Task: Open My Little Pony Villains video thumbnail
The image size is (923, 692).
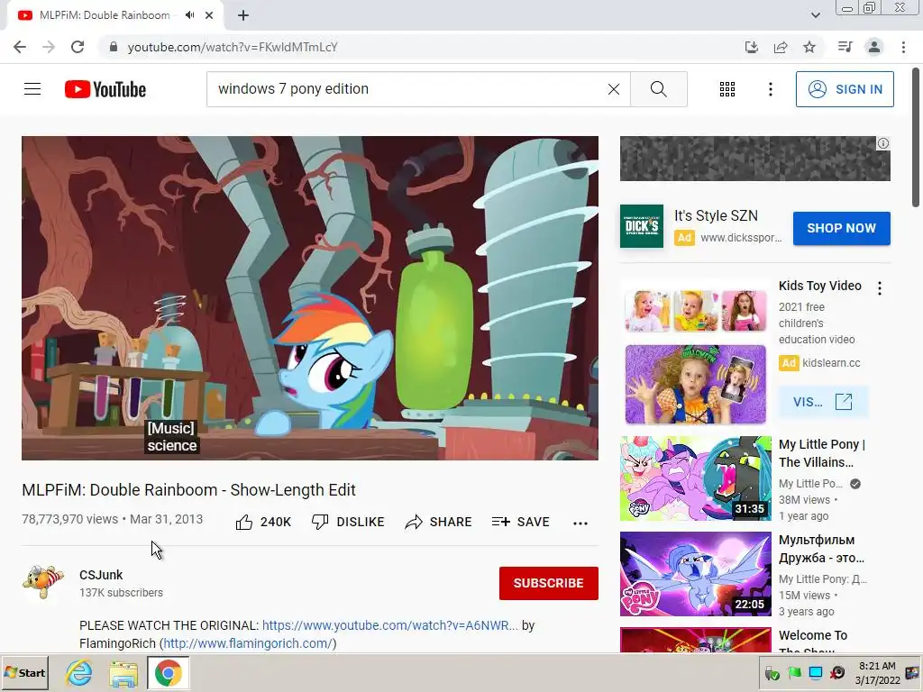Action: (695, 478)
